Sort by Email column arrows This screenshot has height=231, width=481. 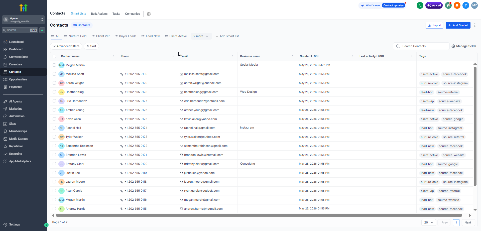coord(233,56)
